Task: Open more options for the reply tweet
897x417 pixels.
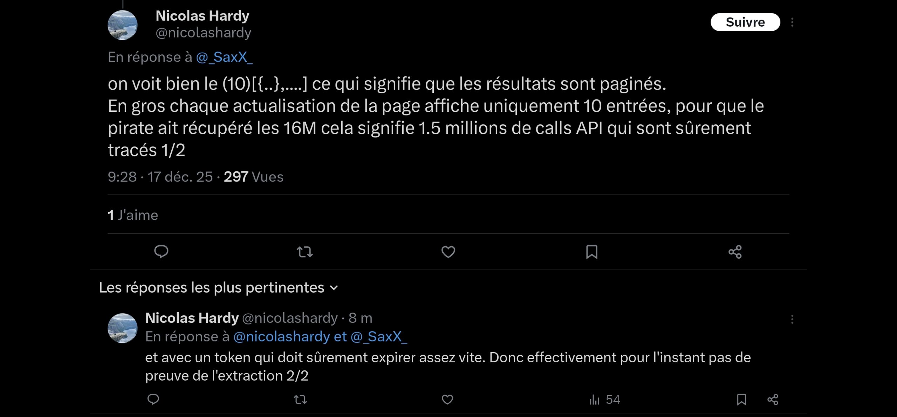Action: point(792,319)
